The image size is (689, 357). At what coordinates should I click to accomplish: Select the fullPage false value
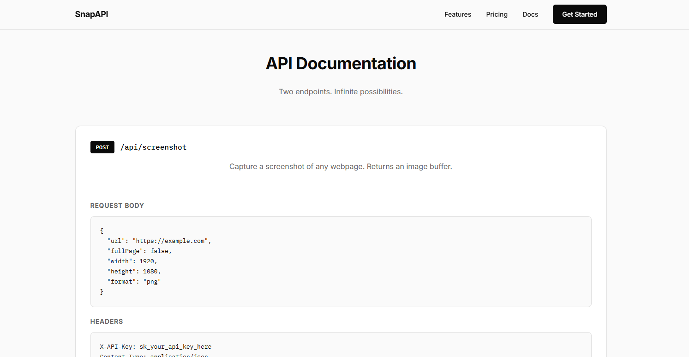[159, 251]
